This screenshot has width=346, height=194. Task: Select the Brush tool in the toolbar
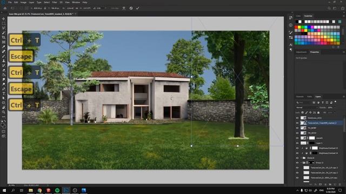[x=4, y=56]
